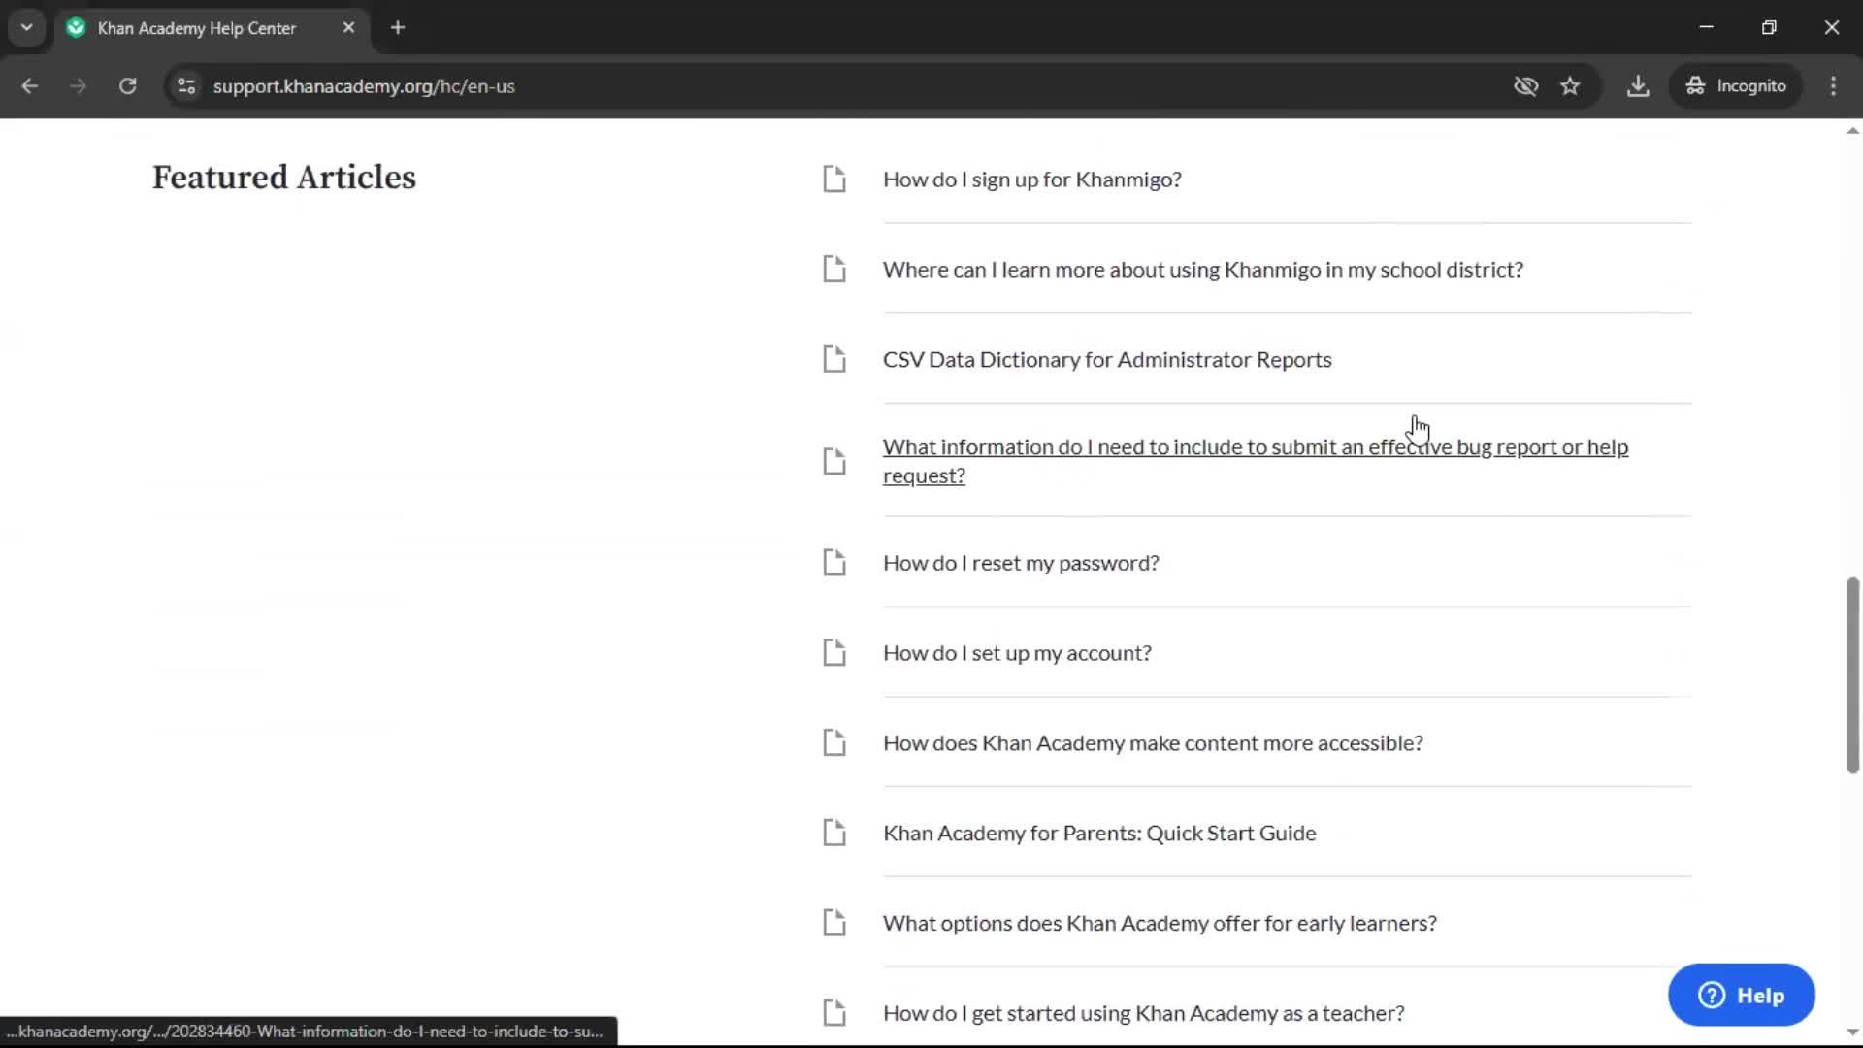Screen dimensions: 1863x1048
Task: Click document icon beside 'get started as a teacher'
Action: tap(834, 1013)
